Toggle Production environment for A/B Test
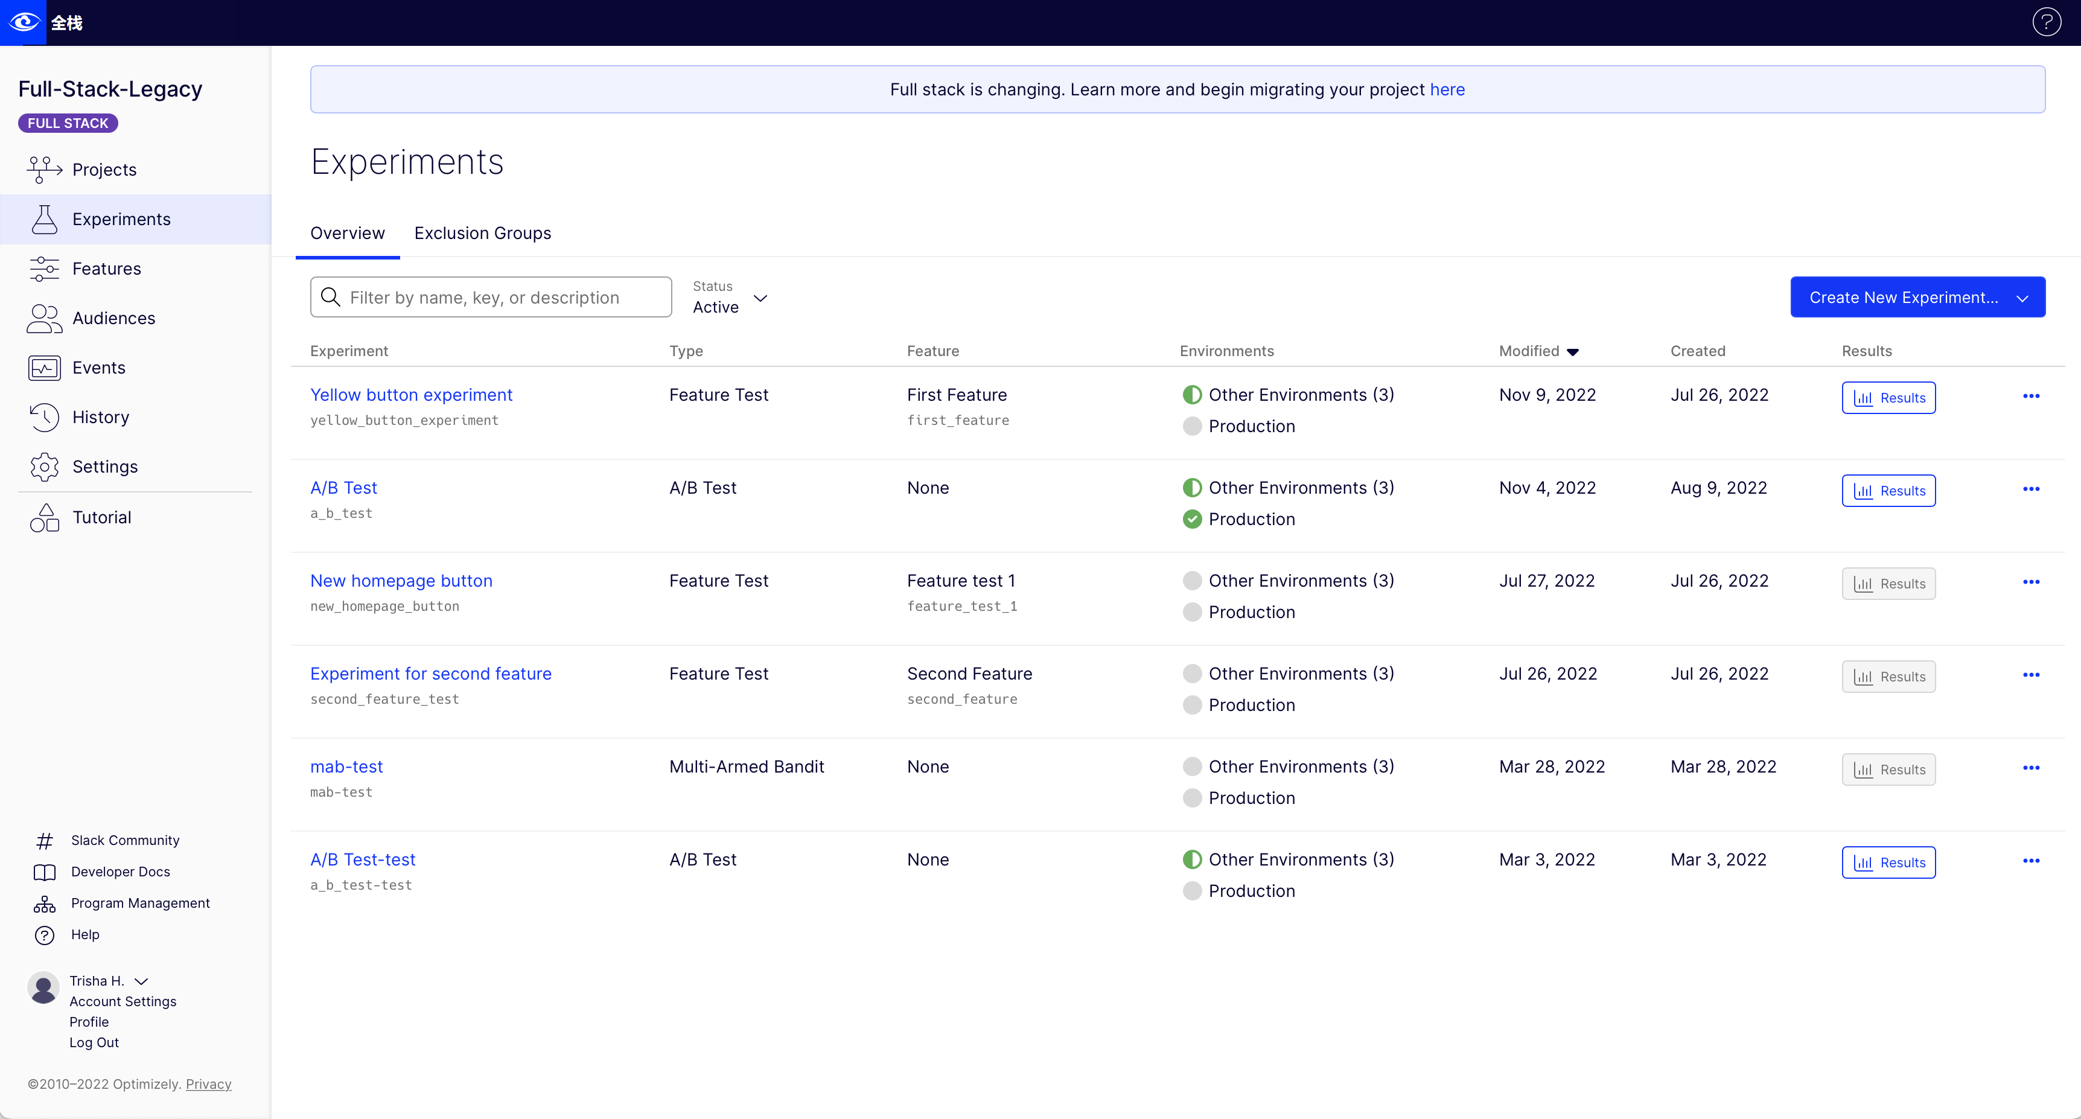2081x1119 pixels. 1190,518
